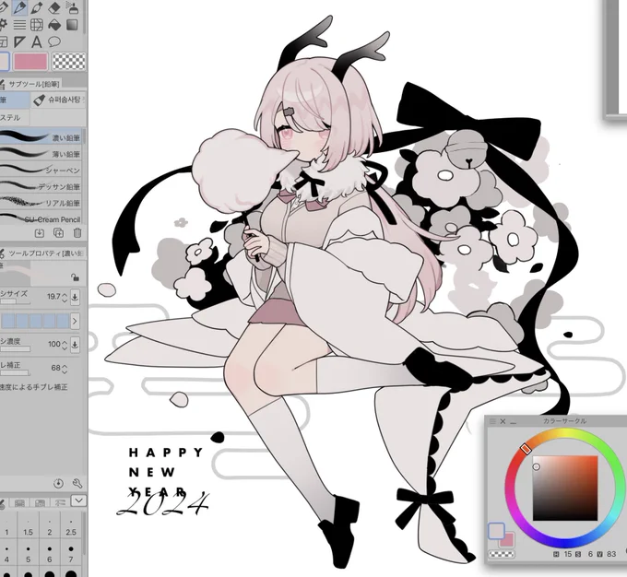627x577 pixels.
Task: Minimize the カラーサークル palette
Action: pos(514,422)
